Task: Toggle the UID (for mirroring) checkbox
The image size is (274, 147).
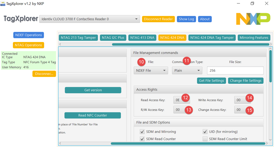Action: click(x=205, y=132)
